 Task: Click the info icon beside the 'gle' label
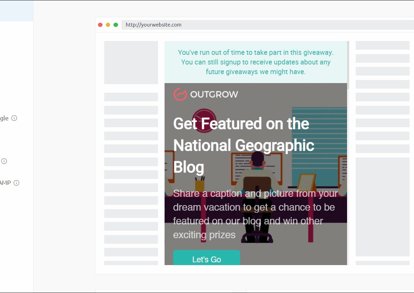[x=14, y=118]
